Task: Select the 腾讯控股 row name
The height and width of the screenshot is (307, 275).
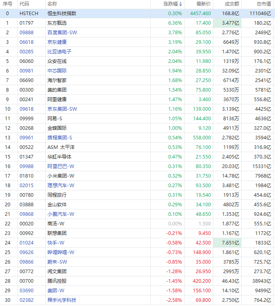Action: coord(57,281)
